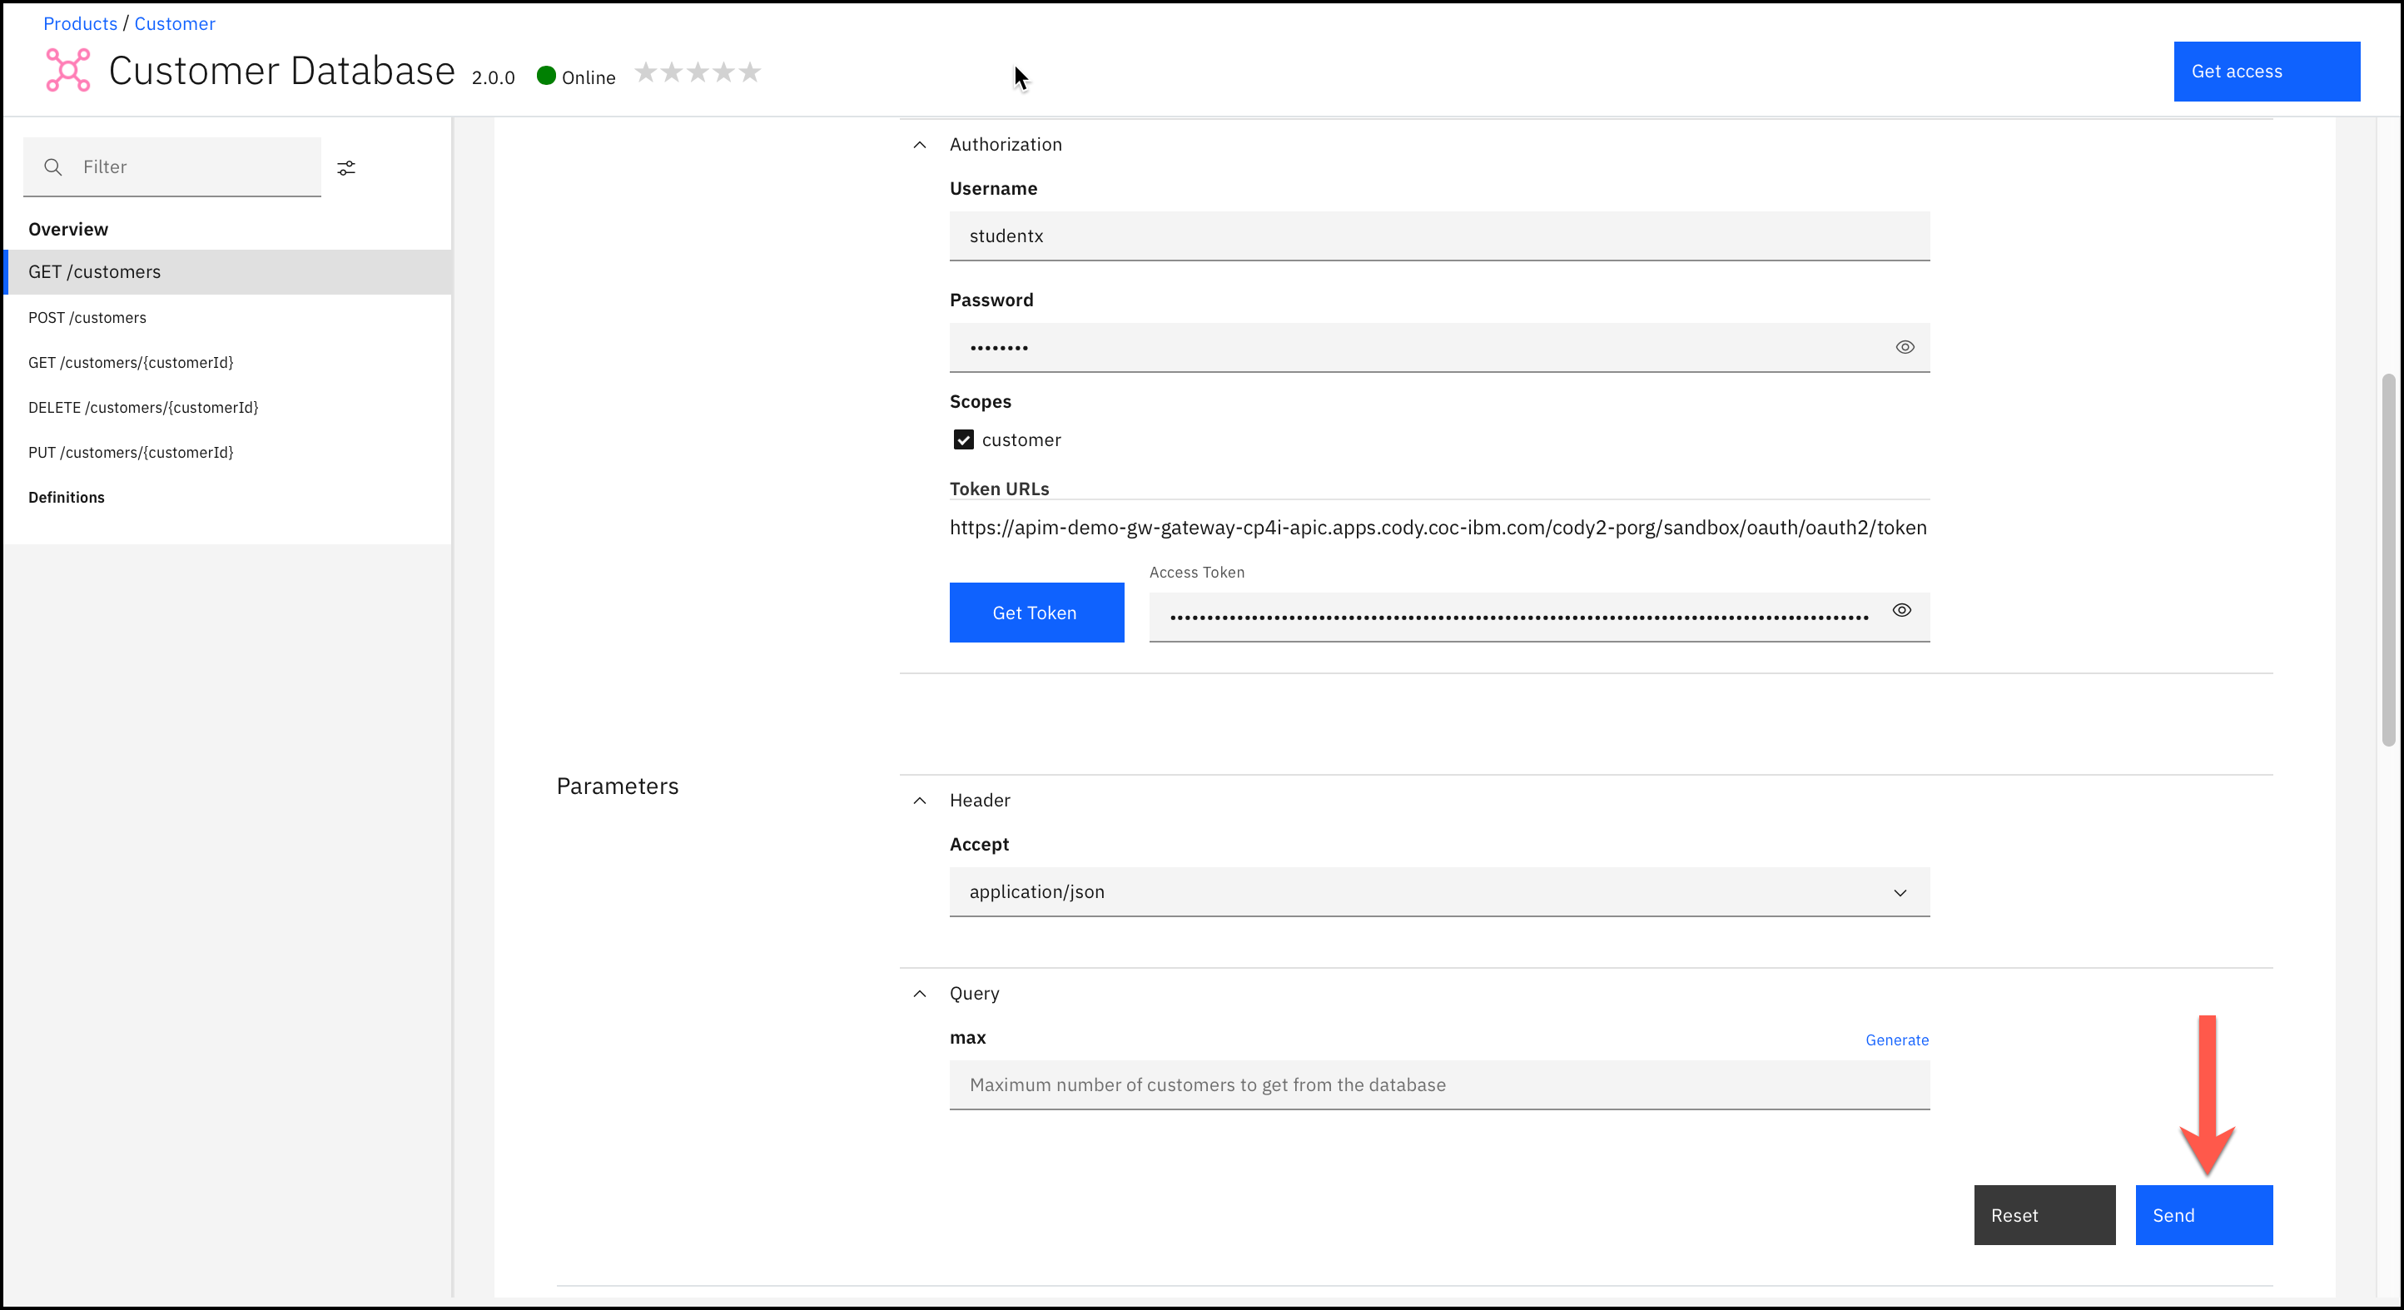
Task: Rate the API with the fifth star
Action: pos(750,72)
